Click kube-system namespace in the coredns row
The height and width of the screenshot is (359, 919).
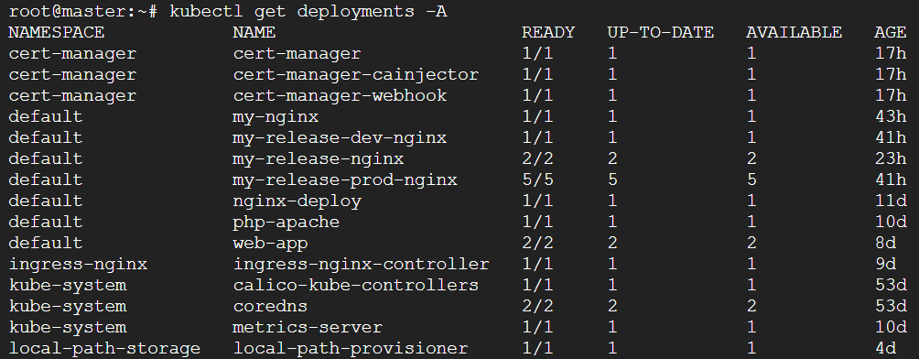click(68, 306)
